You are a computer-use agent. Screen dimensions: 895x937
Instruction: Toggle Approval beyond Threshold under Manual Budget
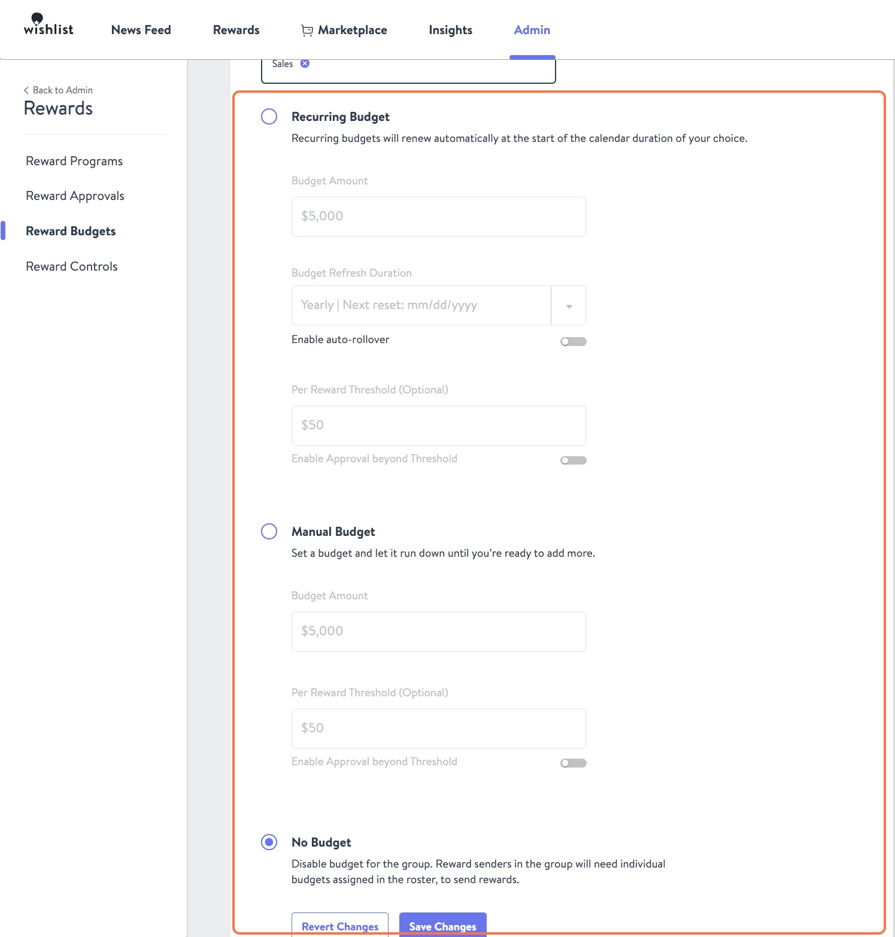(x=573, y=763)
